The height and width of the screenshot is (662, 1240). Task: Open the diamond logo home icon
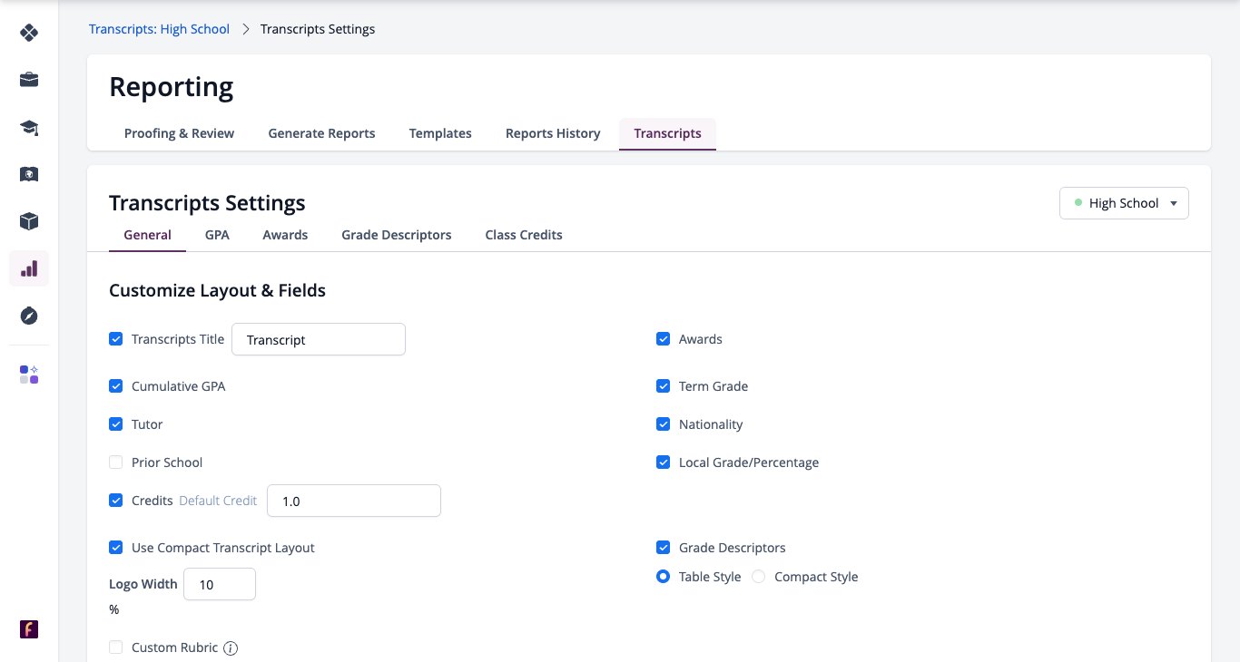click(x=29, y=33)
